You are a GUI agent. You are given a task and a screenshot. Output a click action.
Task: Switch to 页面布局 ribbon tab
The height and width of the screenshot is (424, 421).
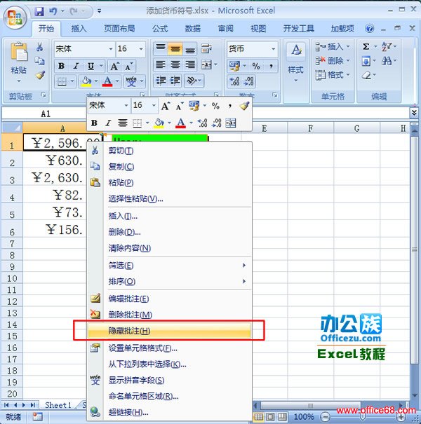119,29
